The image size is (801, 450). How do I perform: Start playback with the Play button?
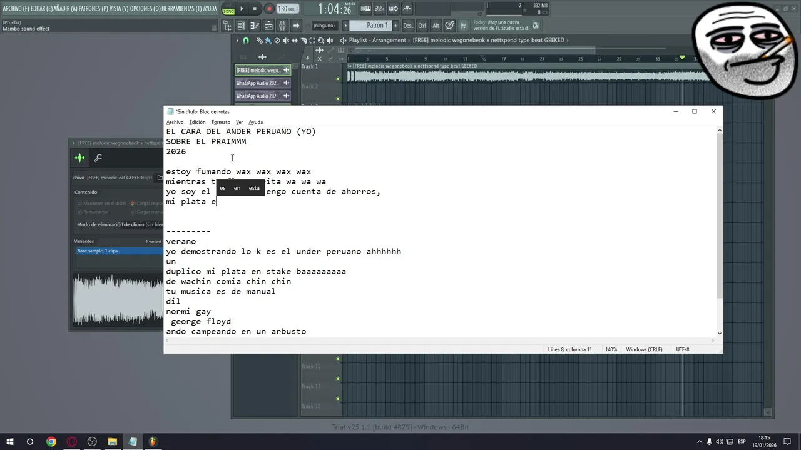click(x=242, y=9)
